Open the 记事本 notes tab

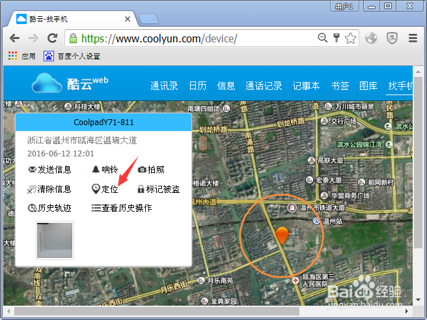coord(306,86)
